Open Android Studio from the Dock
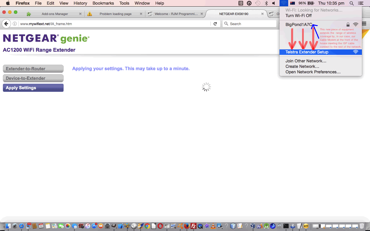370x231 pixels. pyautogui.click(x=266, y=226)
